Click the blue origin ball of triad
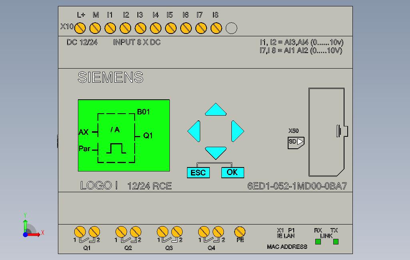This screenshot has height=260, width=410. pyautogui.click(x=25, y=234)
